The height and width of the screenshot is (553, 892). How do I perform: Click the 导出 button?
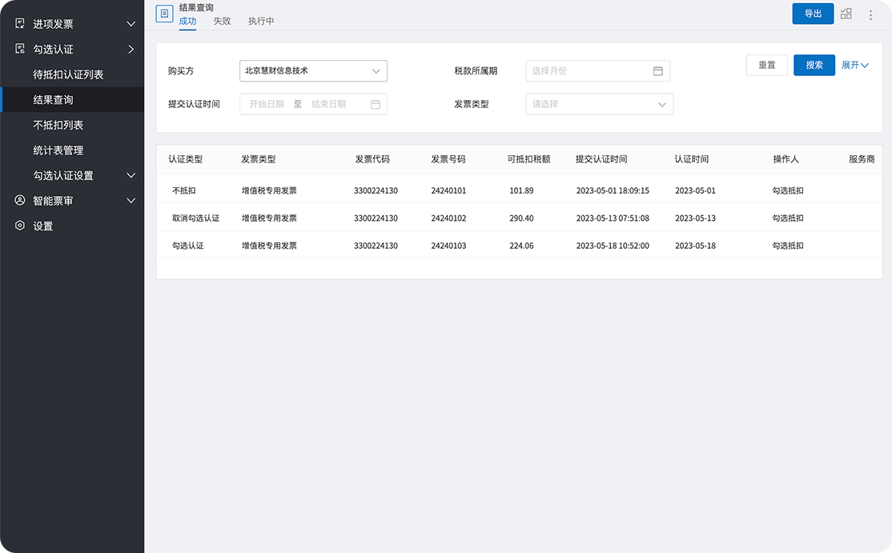813,14
